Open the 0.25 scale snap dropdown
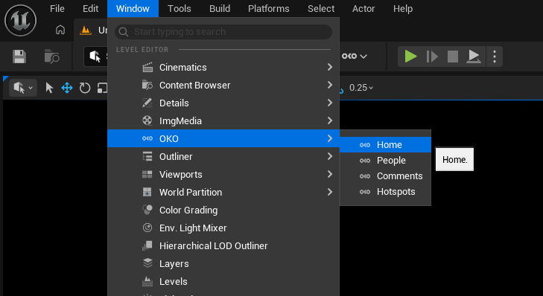The image size is (543, 296). point(361,88)
